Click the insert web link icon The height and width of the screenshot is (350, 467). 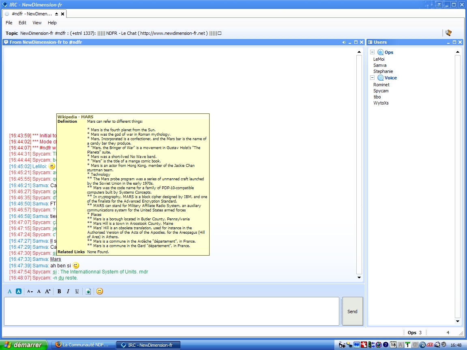click(x=88, y=291)
